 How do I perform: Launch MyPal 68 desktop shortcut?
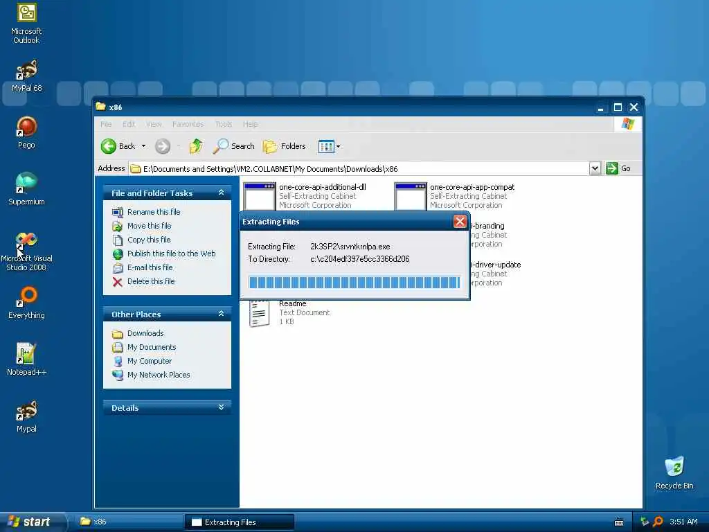(x=27, y=76)
